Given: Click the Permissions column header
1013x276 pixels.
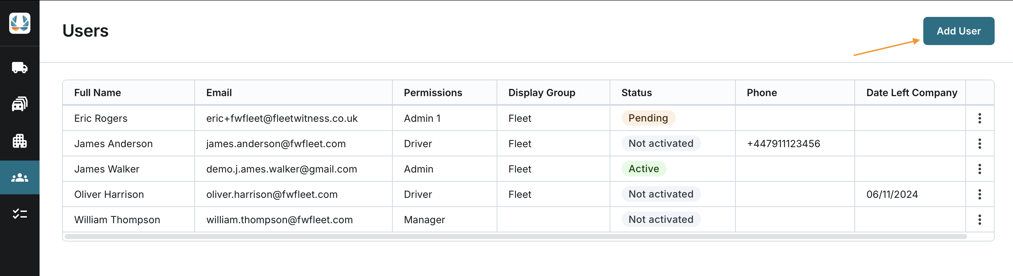Looking at the screenshot, I should [x=433, y=93].
